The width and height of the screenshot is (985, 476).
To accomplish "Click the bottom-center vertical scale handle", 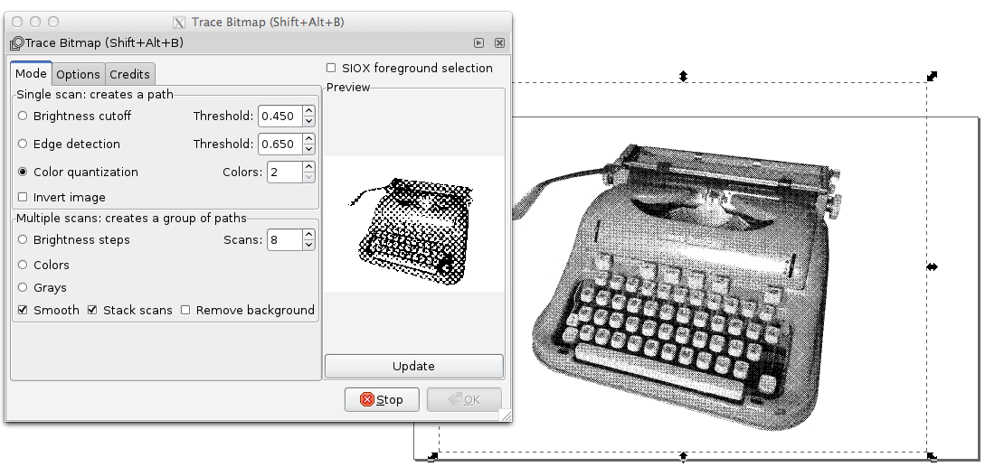I will pyautogui.click(x=683, y=456).
